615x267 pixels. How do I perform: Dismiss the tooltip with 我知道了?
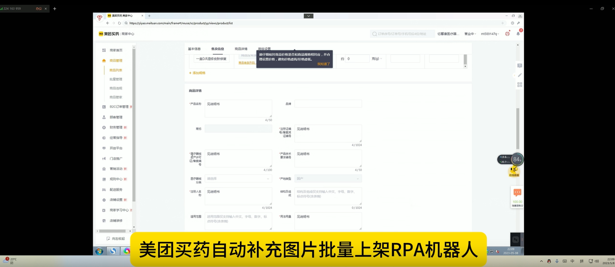pyautogui.click(x=323, y=64)
